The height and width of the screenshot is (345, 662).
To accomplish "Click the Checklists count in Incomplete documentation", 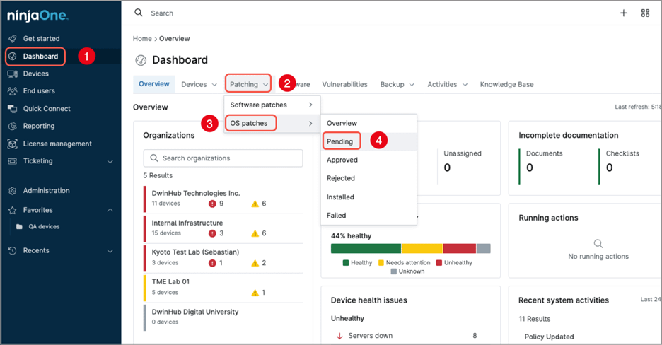I will click(609, 168).
